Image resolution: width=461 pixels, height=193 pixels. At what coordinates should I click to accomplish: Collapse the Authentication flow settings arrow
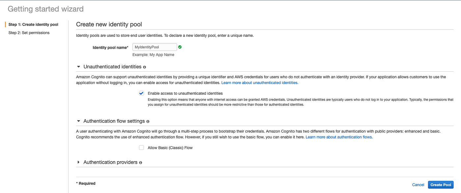pos(78,121)
